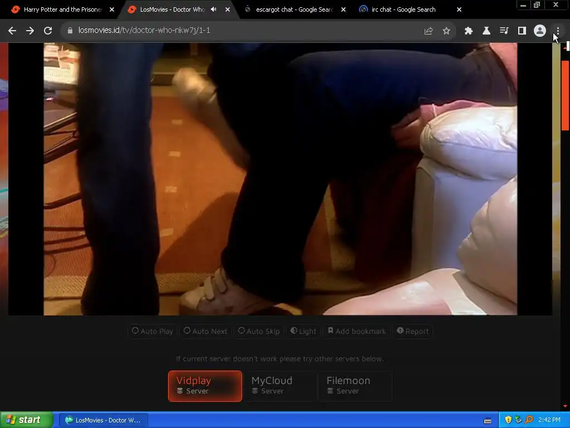Click the 2:42 PM clock
The width and height of the screenshot is (570, 428).
tap(549, 420)
